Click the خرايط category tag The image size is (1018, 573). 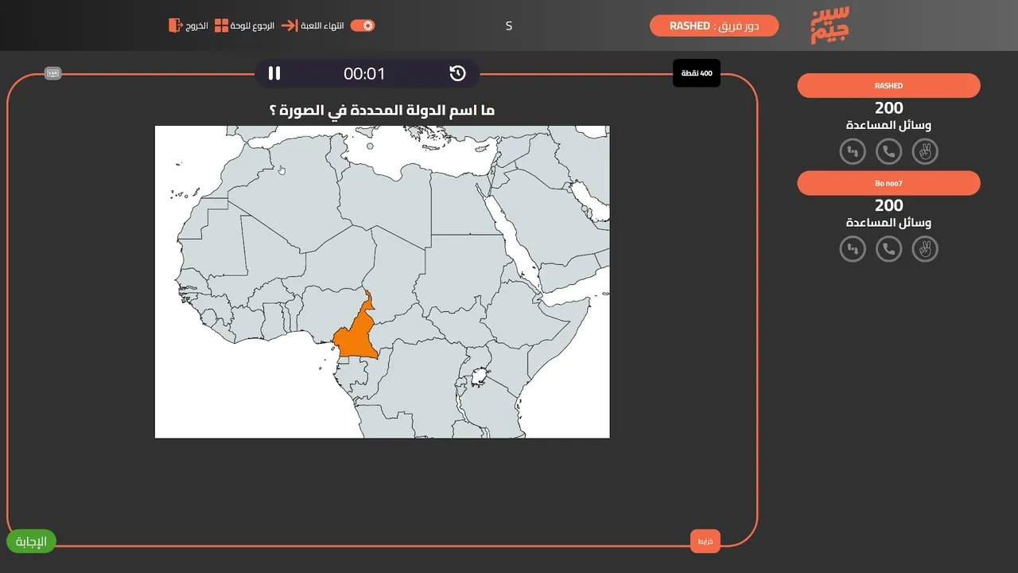point(705,541)
